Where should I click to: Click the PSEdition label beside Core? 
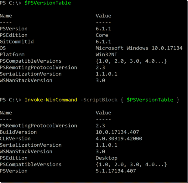click(14, 35)
